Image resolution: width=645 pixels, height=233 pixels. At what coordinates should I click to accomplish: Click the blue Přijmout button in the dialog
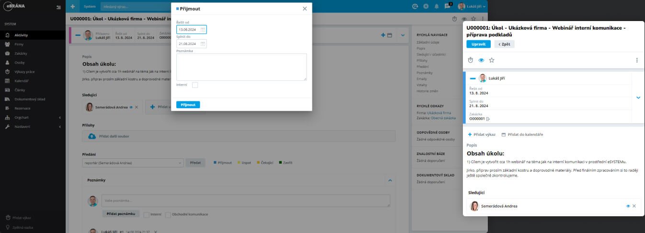[188, 105]
